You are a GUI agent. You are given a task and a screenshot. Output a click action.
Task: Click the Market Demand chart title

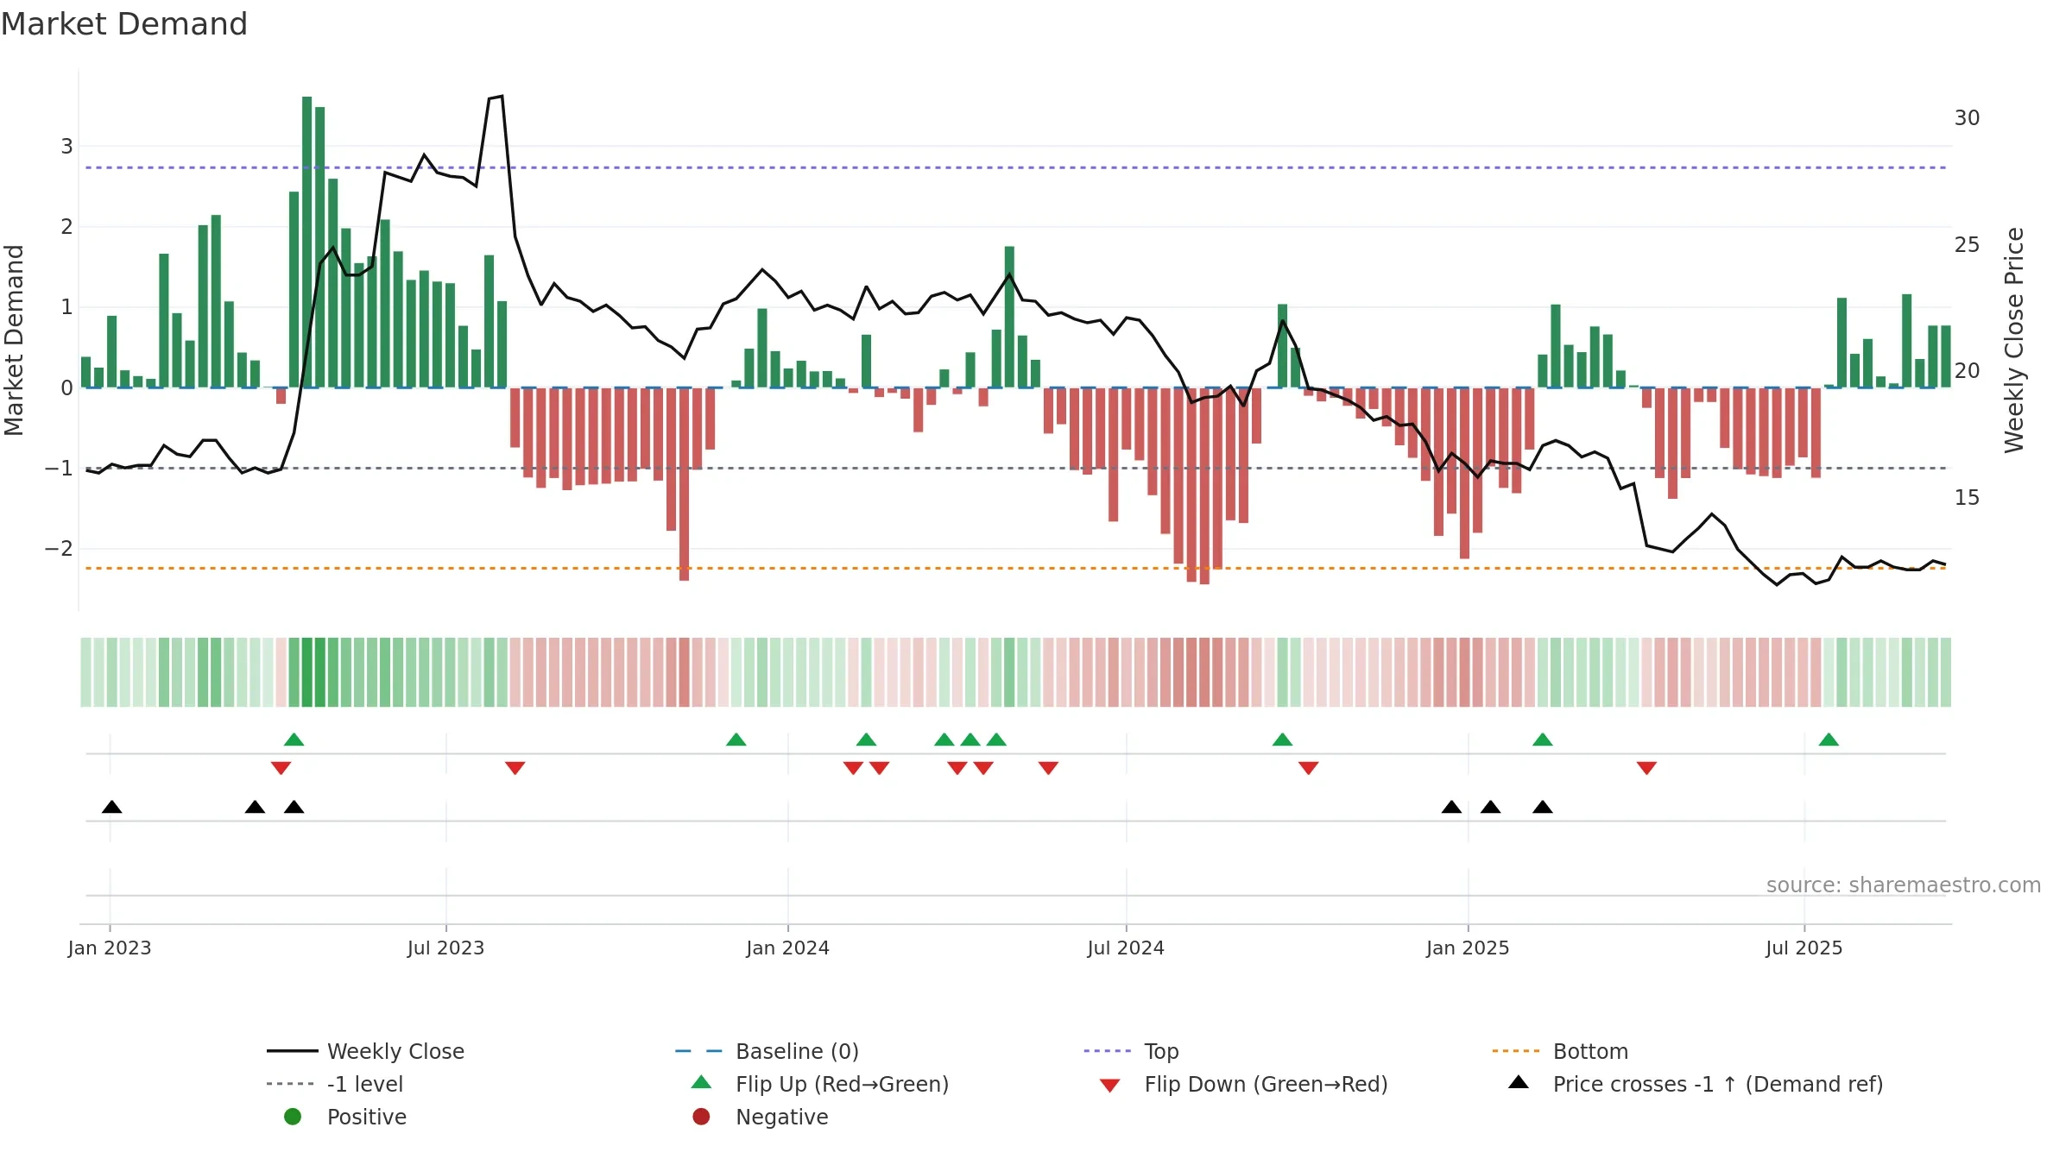click(x=124, y=24)
